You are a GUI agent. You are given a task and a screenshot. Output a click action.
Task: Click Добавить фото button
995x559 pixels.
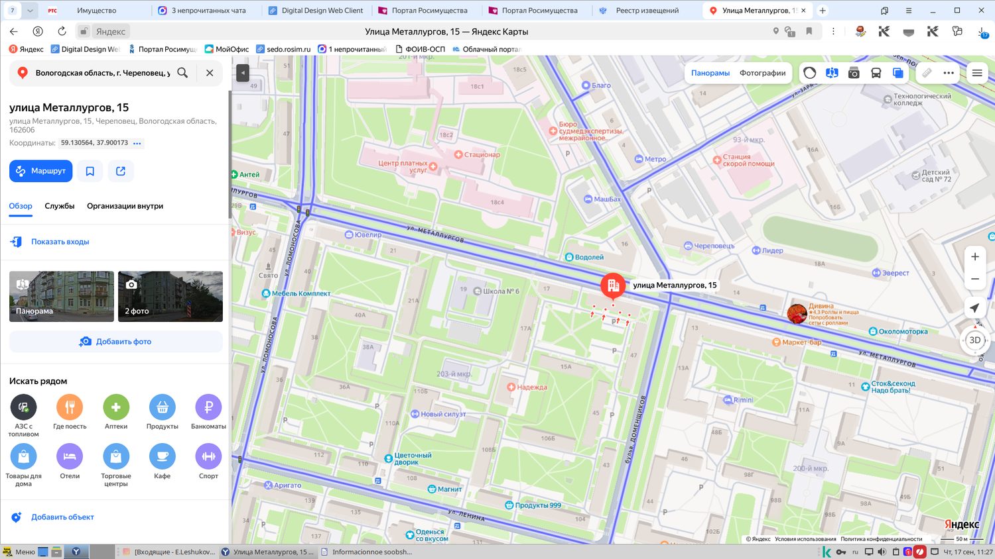pos(116,342)
